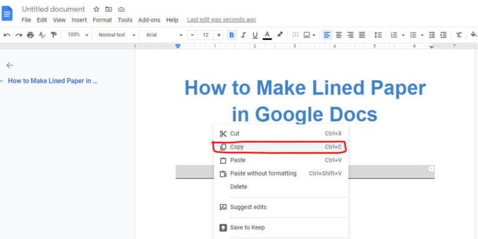Open the 100% zoom dropdown
The height and width of the screenshot is (239, 478).
click(78, 35)
